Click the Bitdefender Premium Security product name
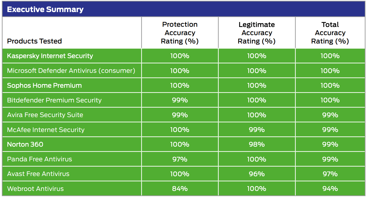 54,100
